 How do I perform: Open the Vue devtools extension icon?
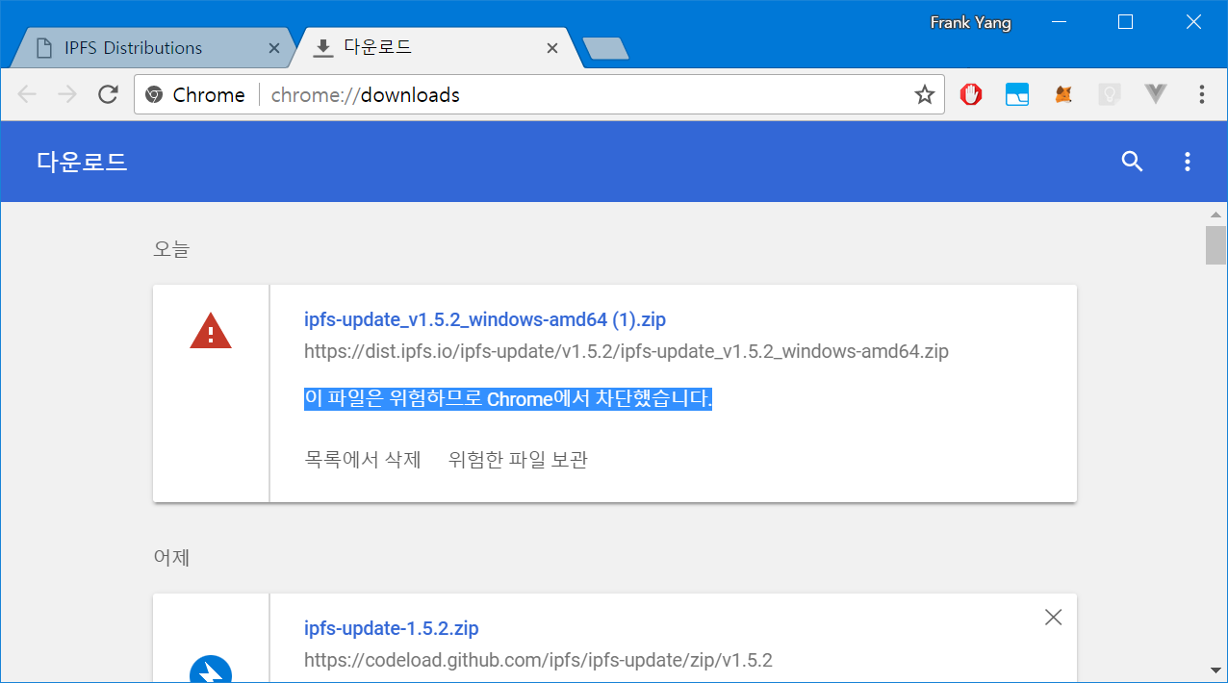pos(1156,94)
